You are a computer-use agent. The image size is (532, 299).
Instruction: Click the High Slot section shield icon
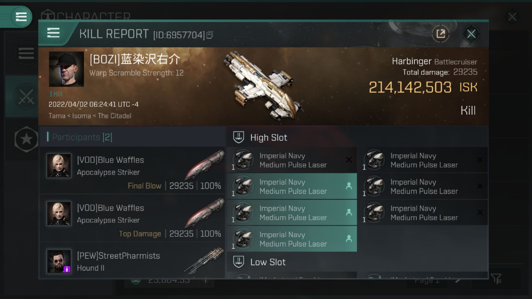(239, 137)
